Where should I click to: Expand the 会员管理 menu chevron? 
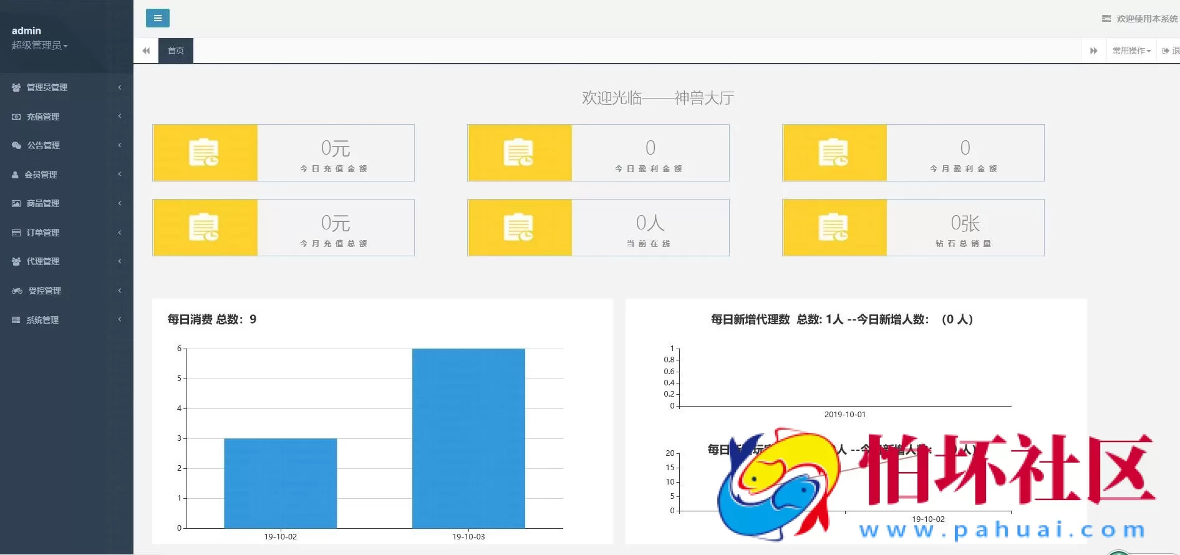click(x=120, y=175)
